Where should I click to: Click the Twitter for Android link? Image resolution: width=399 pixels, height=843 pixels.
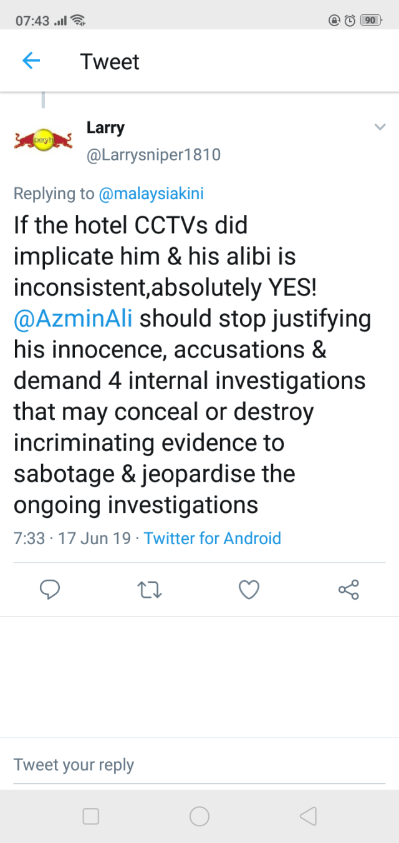point(213,538)
